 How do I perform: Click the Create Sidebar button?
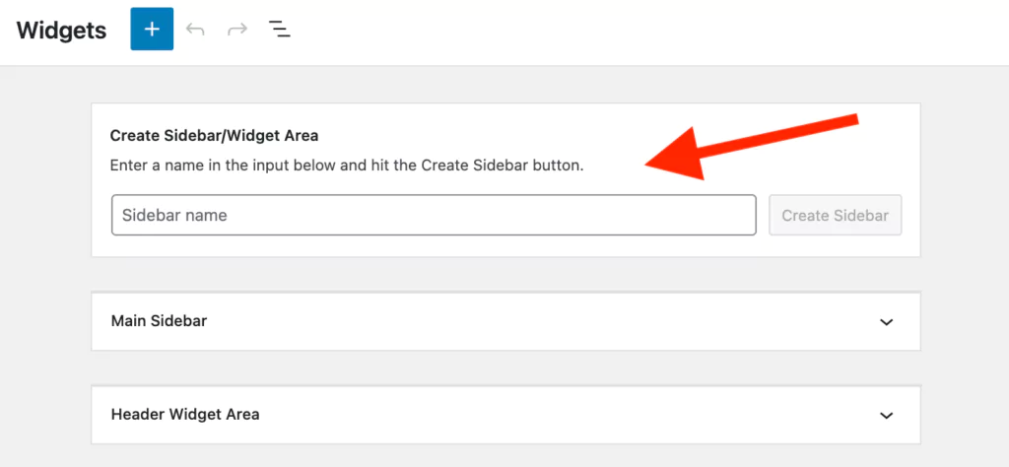click(x=836, y=215)
